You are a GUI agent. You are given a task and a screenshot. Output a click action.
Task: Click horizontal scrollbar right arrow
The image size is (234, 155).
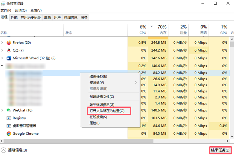pos(227,141)
